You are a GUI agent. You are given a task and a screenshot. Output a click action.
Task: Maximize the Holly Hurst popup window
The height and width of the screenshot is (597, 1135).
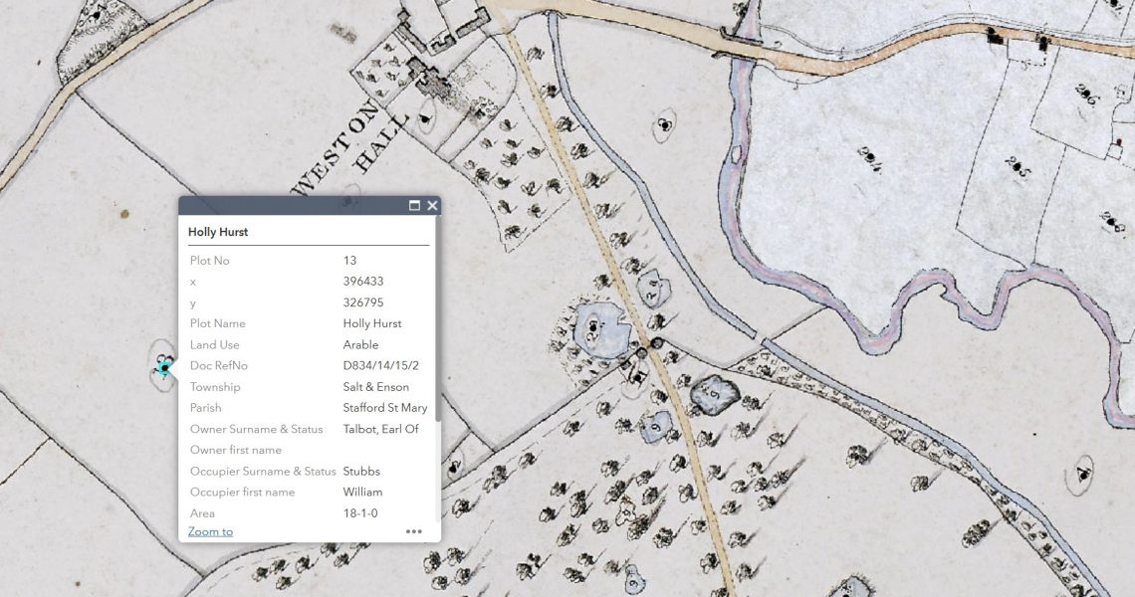click(414, 206)
